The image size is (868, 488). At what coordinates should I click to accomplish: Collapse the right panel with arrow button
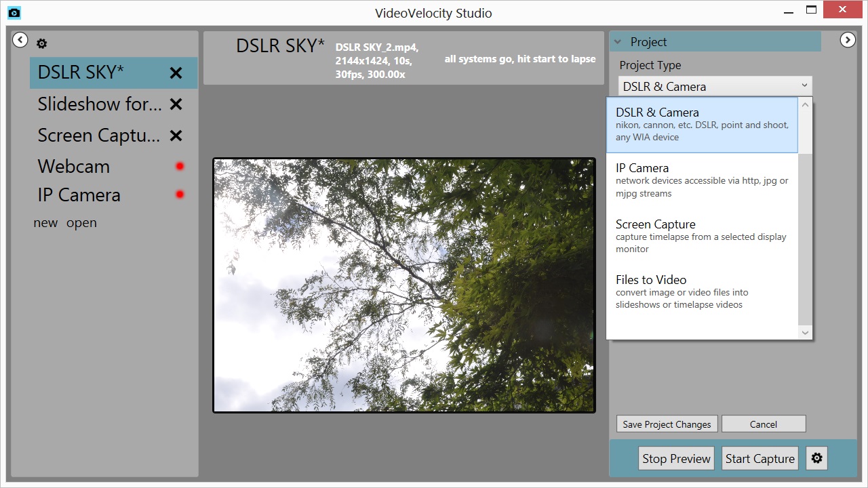[848, 40]
